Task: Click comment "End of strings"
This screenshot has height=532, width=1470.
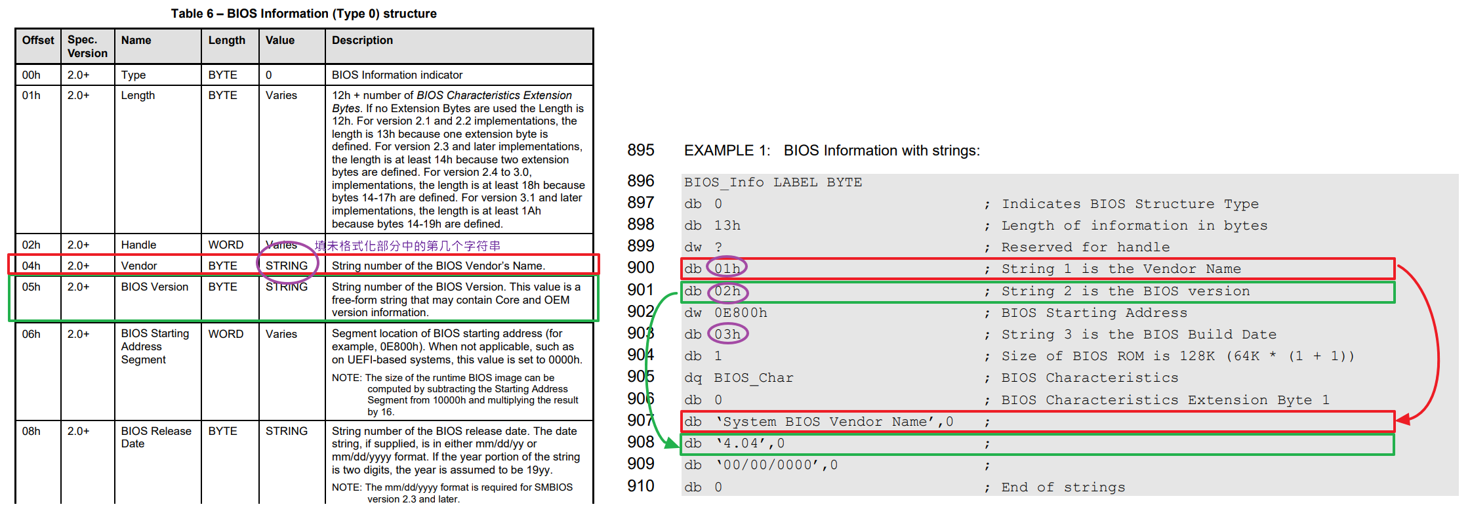Action: (1063, 487)
